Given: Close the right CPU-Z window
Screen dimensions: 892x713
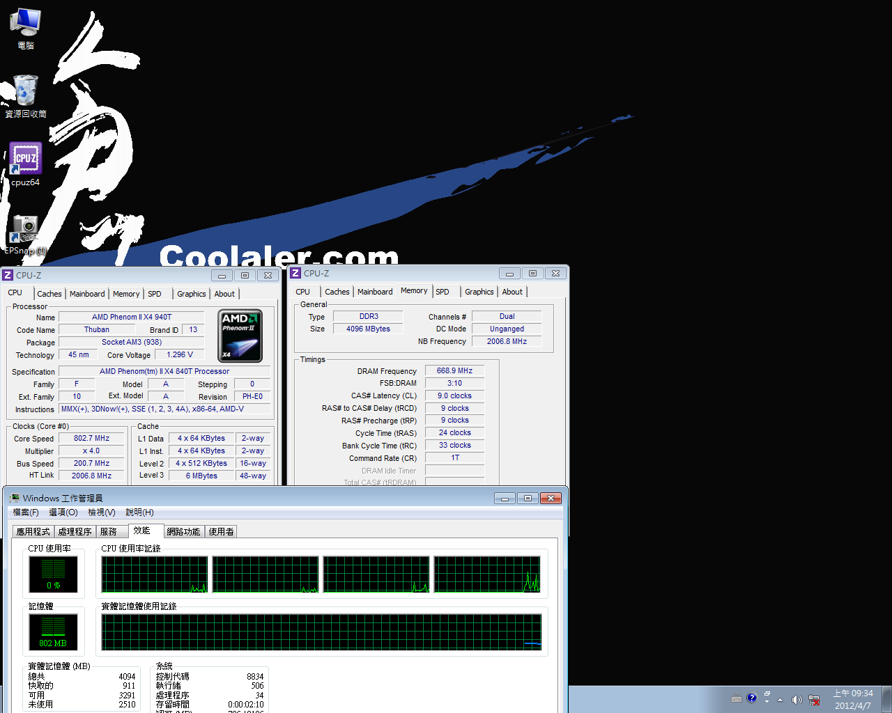Looking at the screenshot, I should (x=555, y=274).
